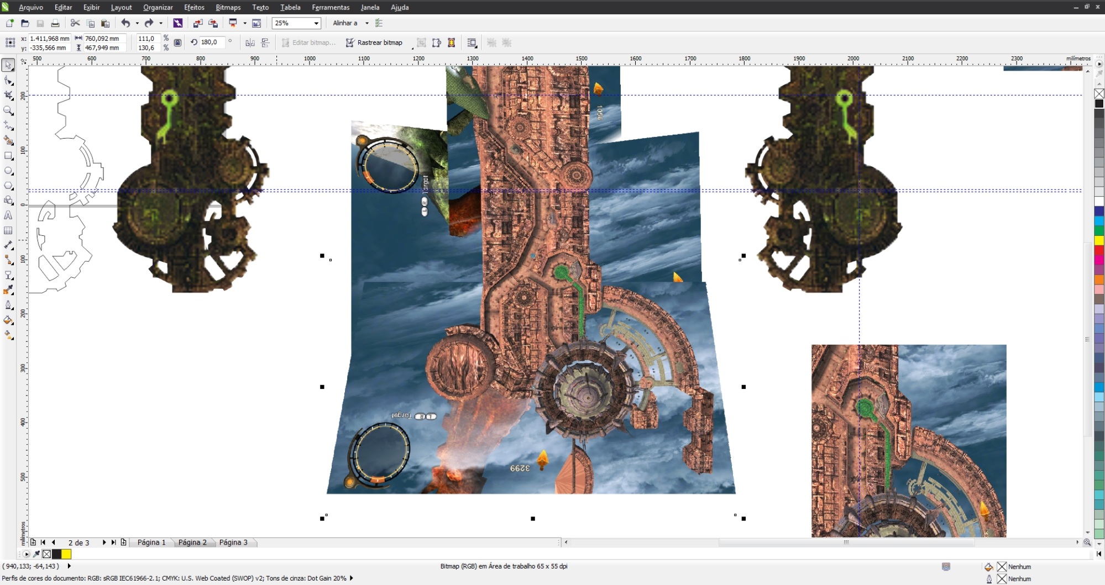Open the undo history dropdown arrow
The height and width of the screenshot is (585, 1105).
(x=137, y=23)
